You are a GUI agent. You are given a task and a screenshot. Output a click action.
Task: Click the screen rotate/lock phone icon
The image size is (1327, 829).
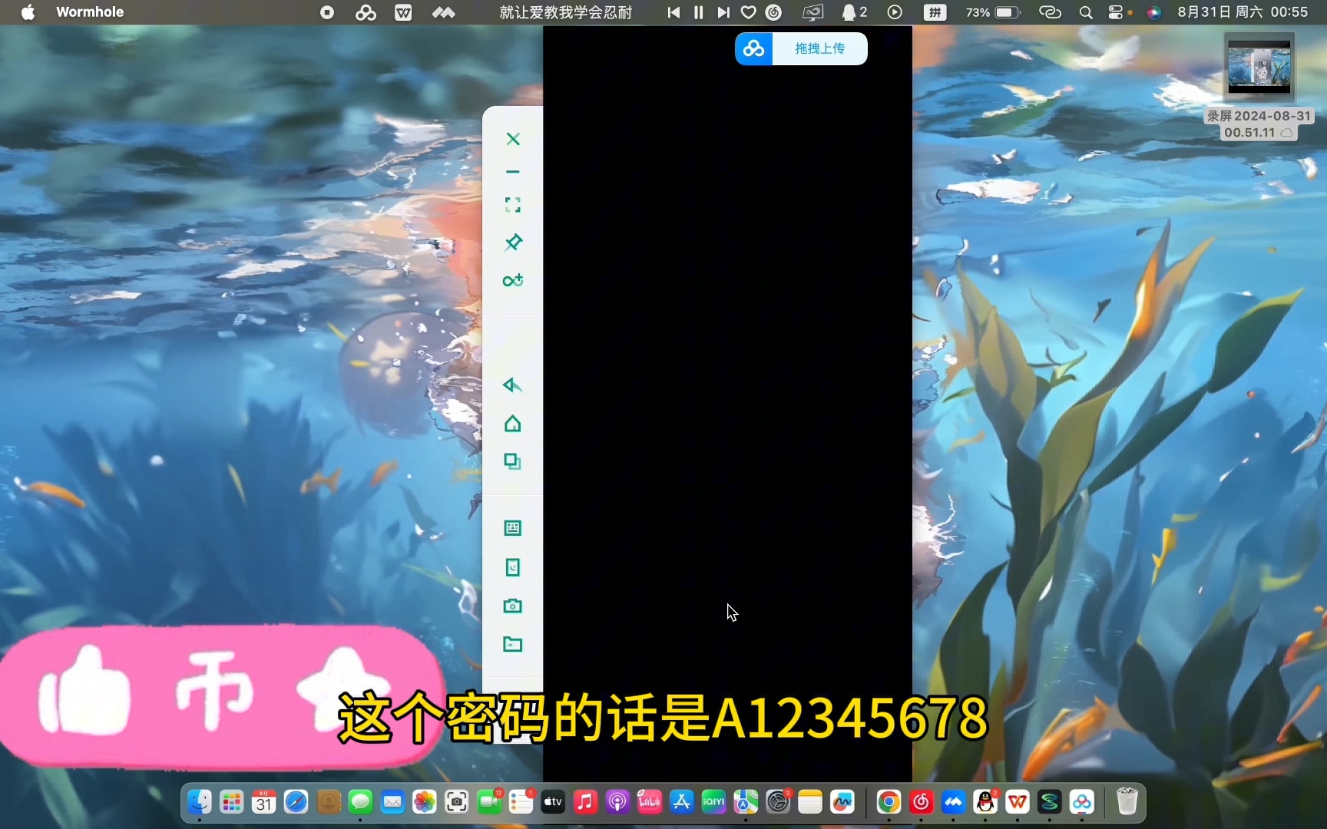point(512,567)
